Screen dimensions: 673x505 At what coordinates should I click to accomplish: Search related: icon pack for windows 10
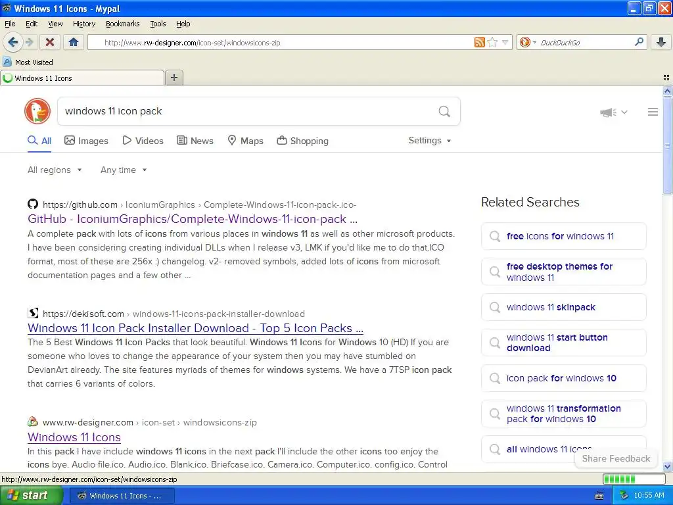[x=563, y=378]
